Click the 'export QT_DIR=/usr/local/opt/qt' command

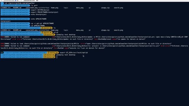74,53
